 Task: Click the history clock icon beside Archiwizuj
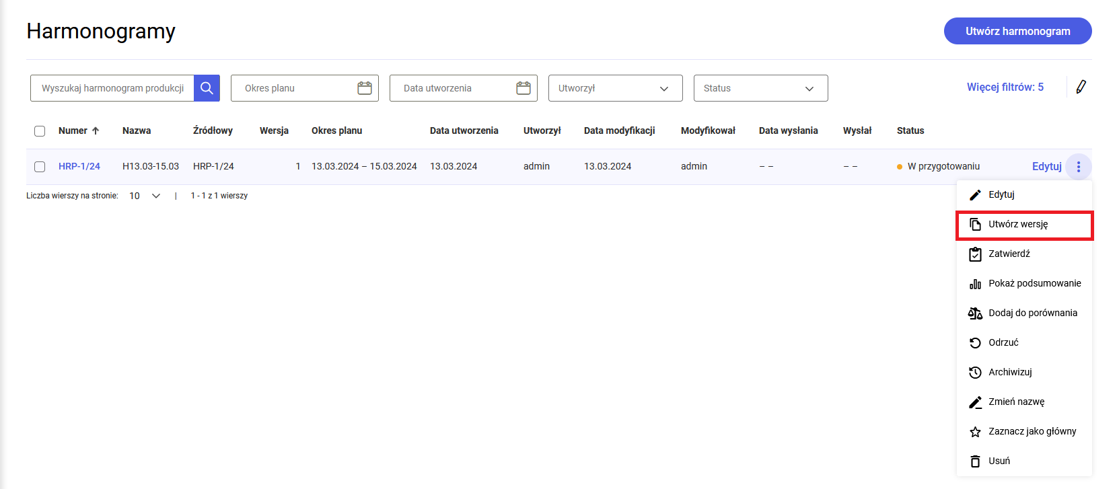(975, 373)
